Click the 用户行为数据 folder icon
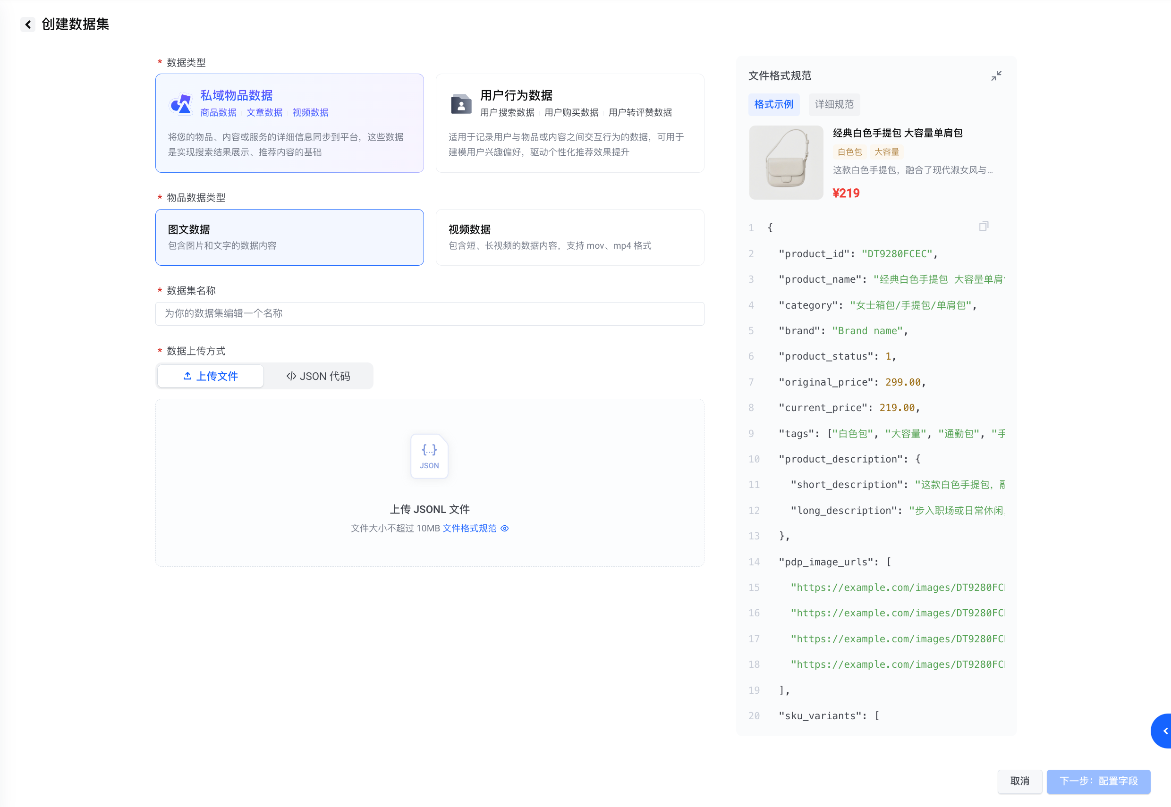1171x807 pixels. pyautogui.click(x=461, y=104)
